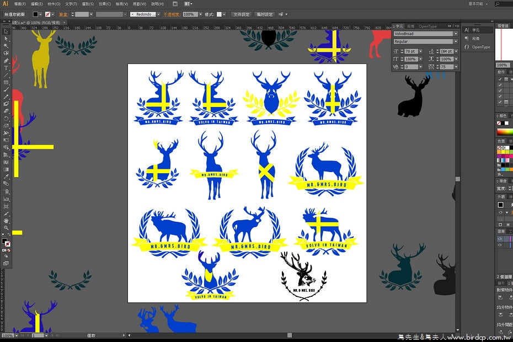
Task: Select the Rectangle tool
Action: 6,82
